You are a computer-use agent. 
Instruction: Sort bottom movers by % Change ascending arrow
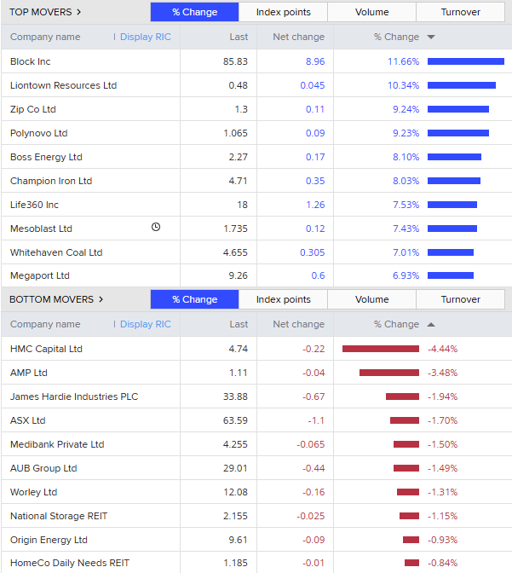click(431, 325)
